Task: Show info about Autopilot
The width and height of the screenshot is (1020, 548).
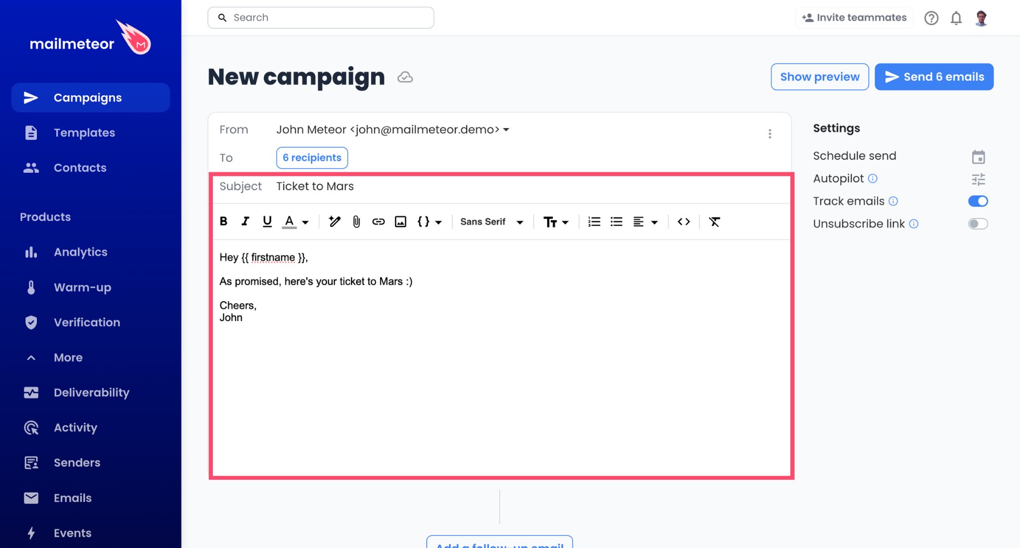Action: 872,178
